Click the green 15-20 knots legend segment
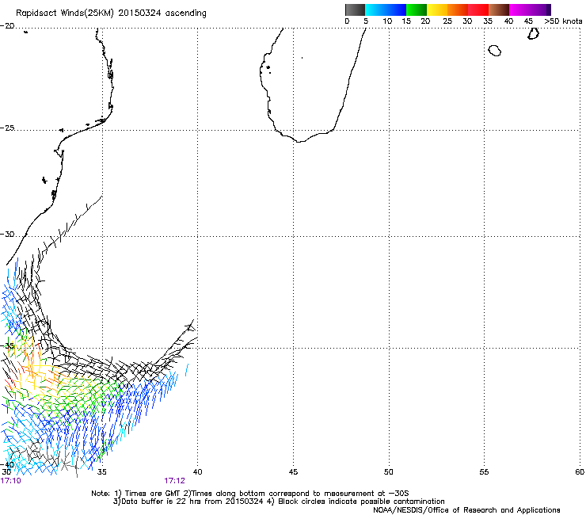586x515 pixels. [417, 10]
